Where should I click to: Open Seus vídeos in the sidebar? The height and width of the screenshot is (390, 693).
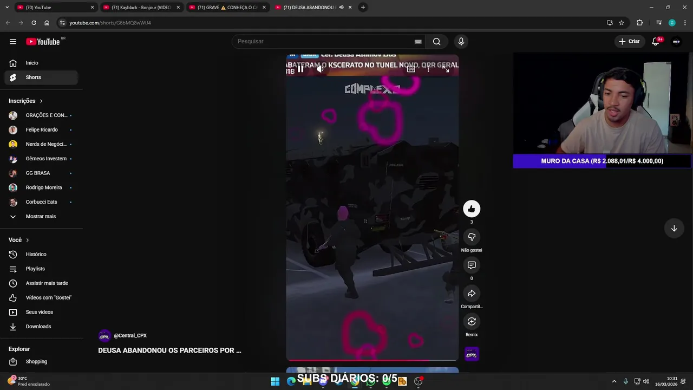coord(41,312)
